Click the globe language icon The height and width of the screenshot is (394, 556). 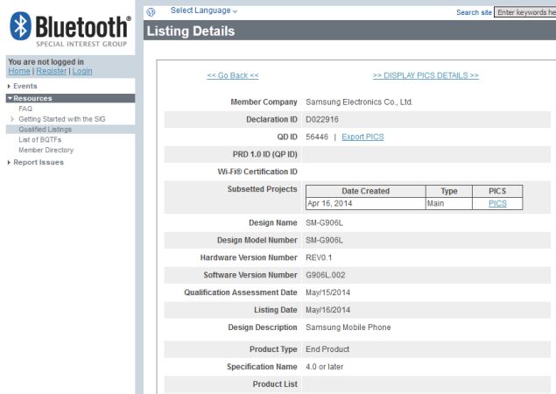[x=151, y=12]
